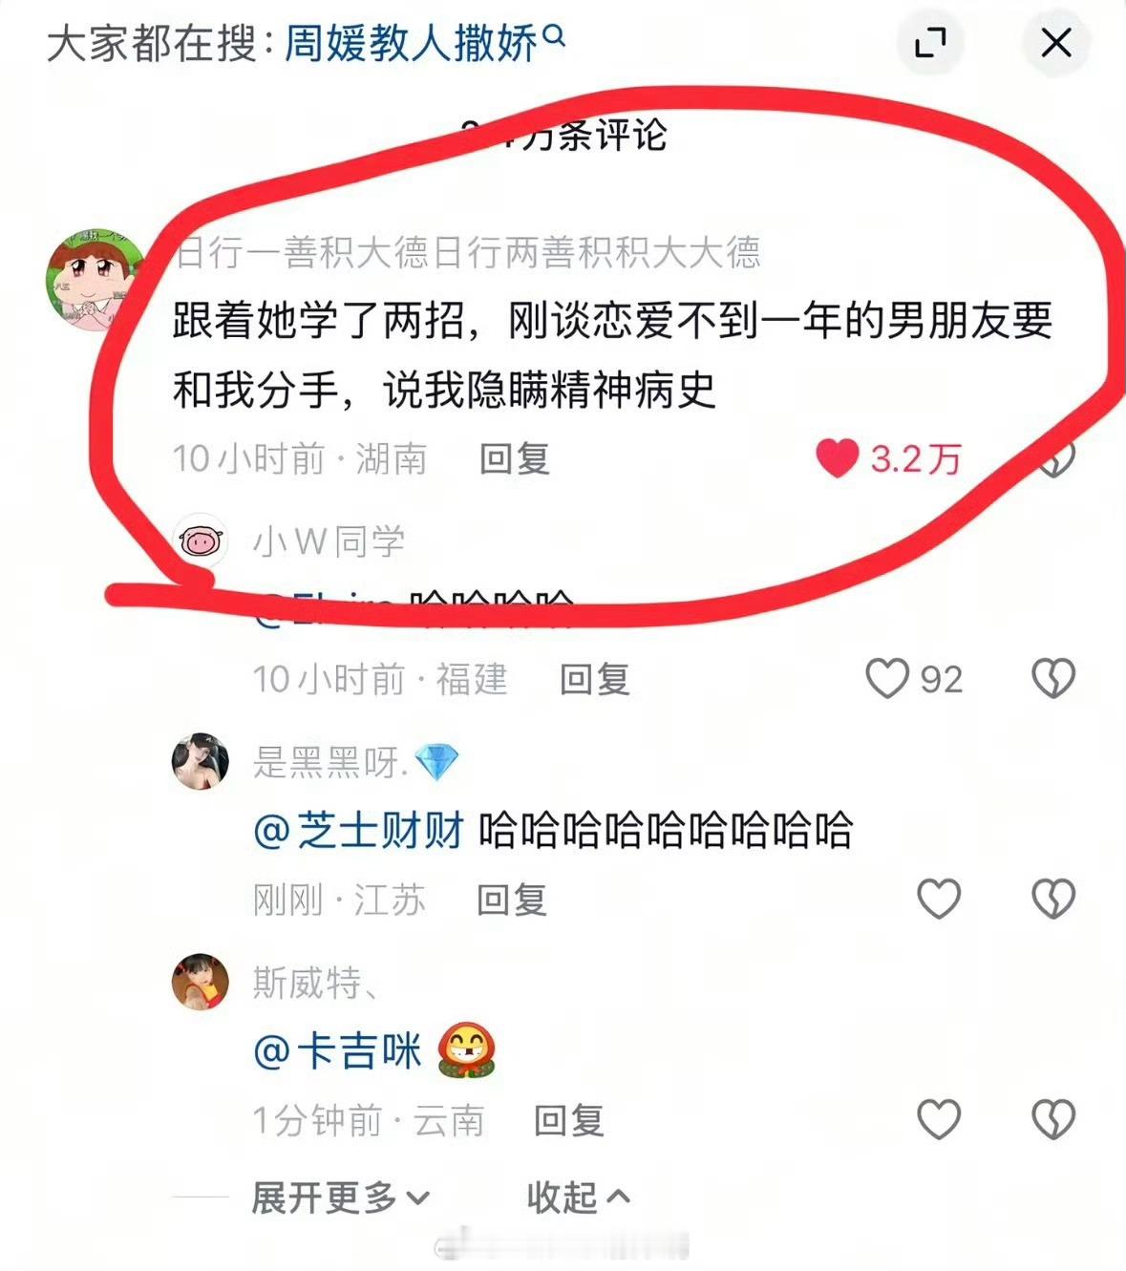Open 斯威特's profile avatar

201,981
